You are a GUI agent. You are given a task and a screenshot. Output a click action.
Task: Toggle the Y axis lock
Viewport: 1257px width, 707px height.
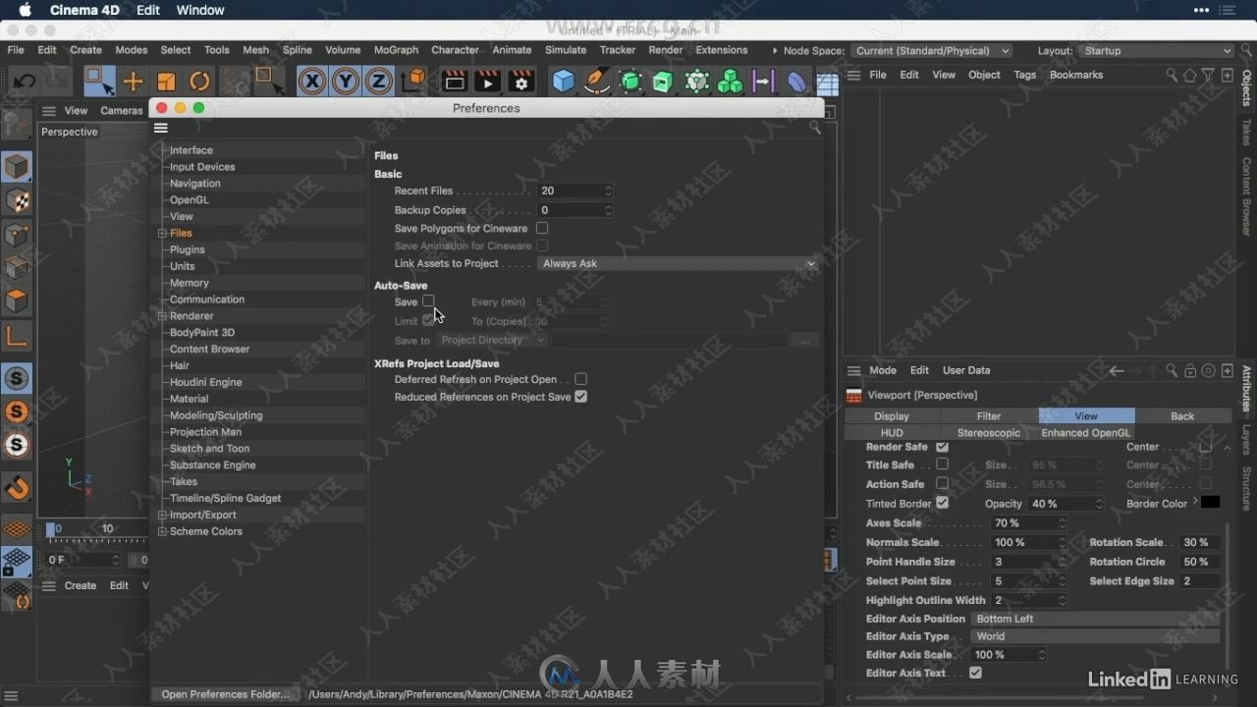[346, 82]
